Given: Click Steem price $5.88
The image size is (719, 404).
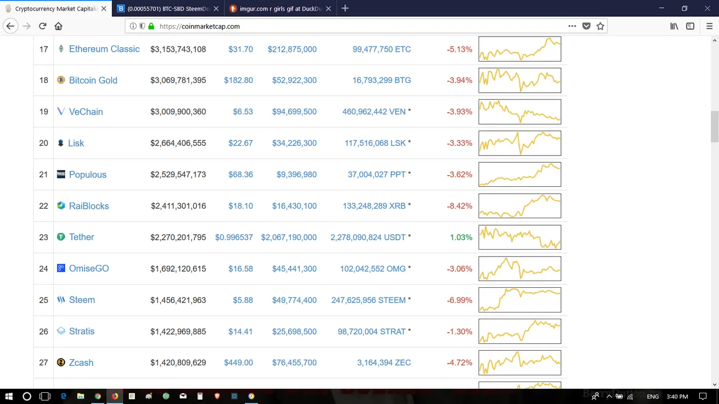Looking at the screenshot, I should tap(243, 300).
